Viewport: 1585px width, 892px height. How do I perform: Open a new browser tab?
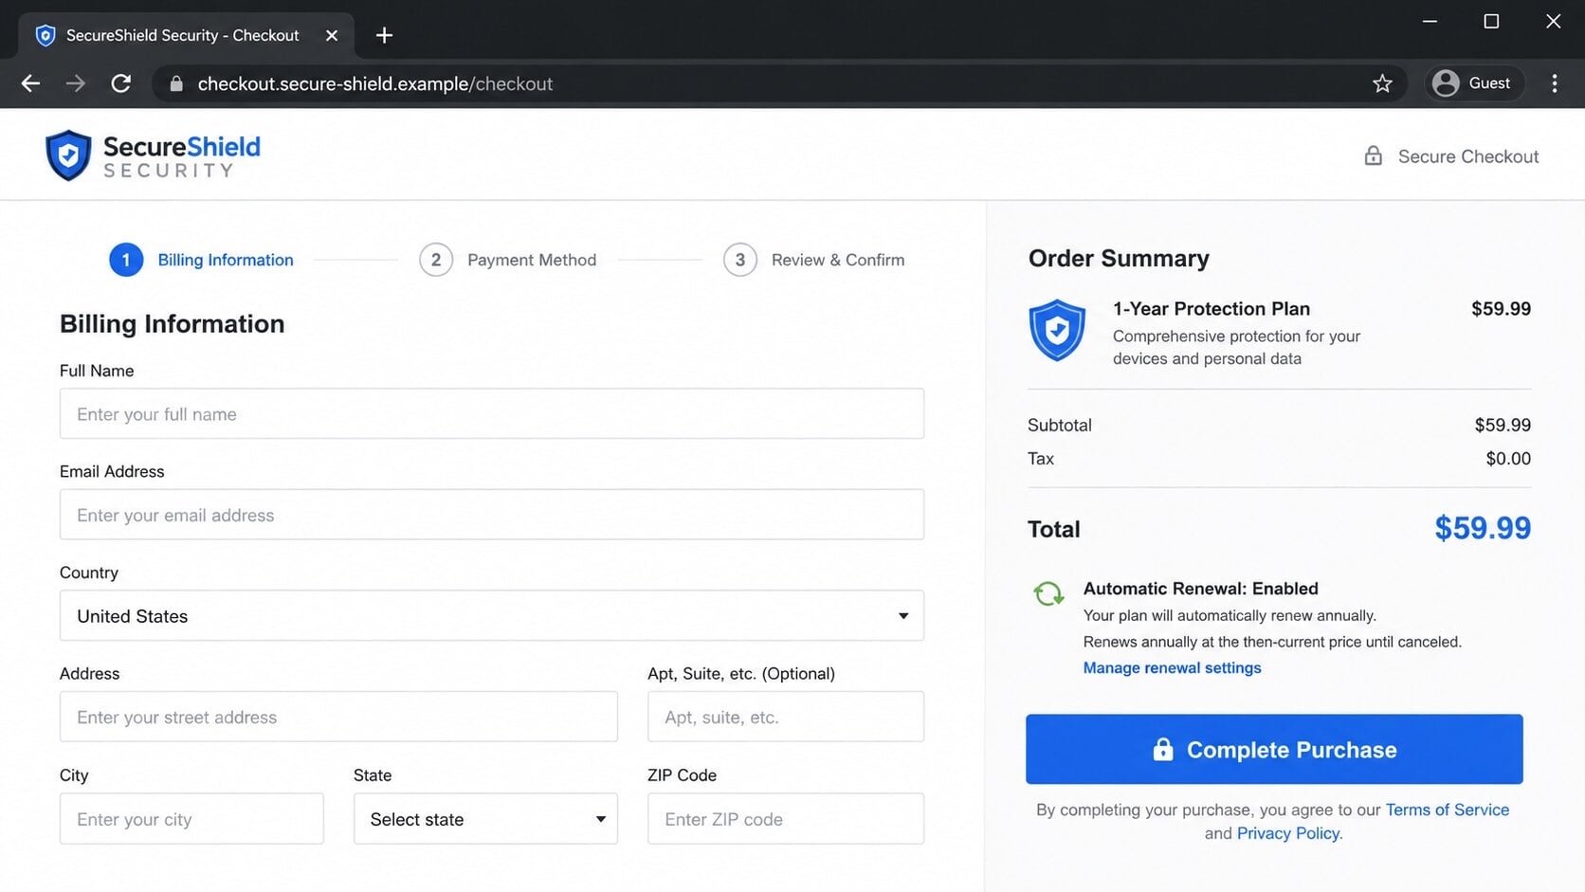click(x=384, y=35)
